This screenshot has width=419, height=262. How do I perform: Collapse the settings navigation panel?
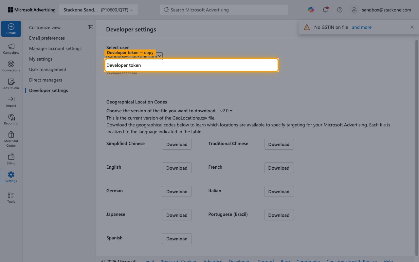(x=90, y=28)
